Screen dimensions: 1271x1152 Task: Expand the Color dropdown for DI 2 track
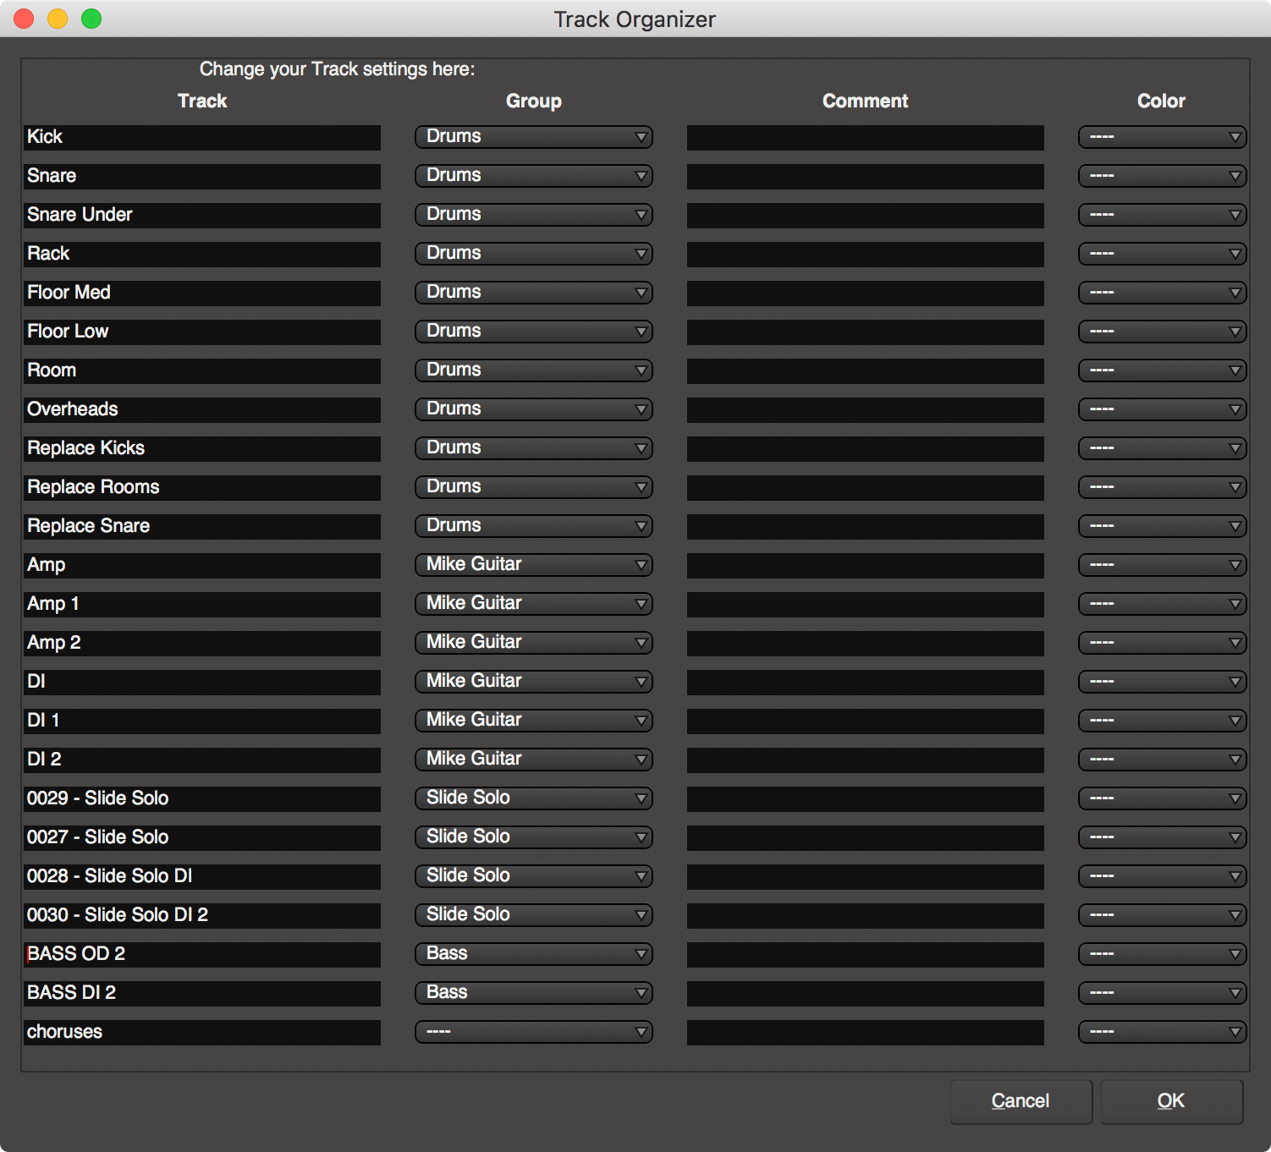(1161, 760)
